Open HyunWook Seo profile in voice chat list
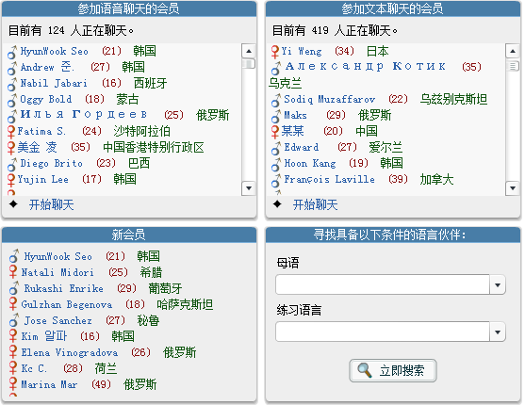The height and width of the screenshot is (405, 525). point(55,51)
